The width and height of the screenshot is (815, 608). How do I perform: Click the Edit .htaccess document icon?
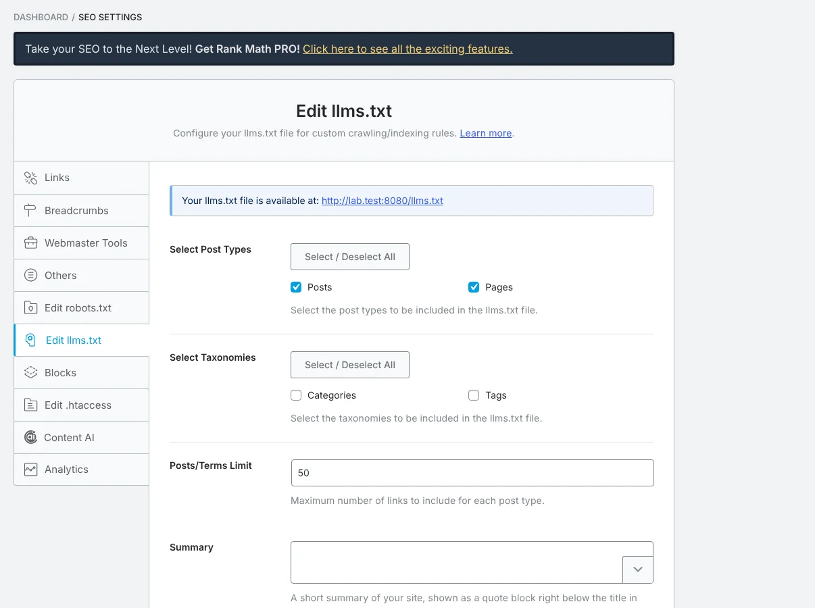[30, 405]
